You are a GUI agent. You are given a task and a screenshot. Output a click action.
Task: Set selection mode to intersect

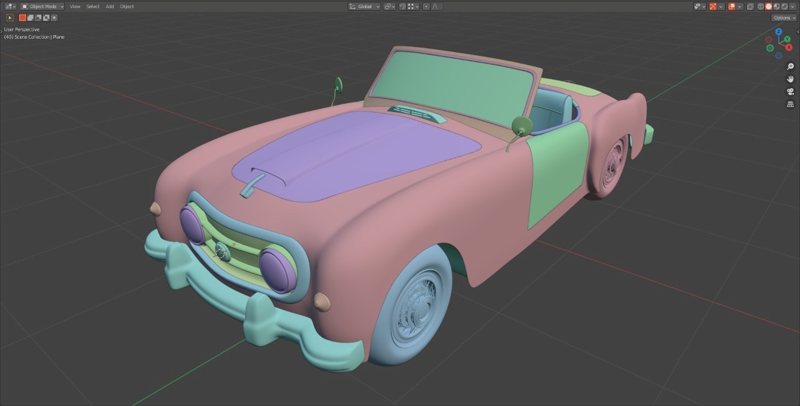pyautogui.click(x=54, y=18)
